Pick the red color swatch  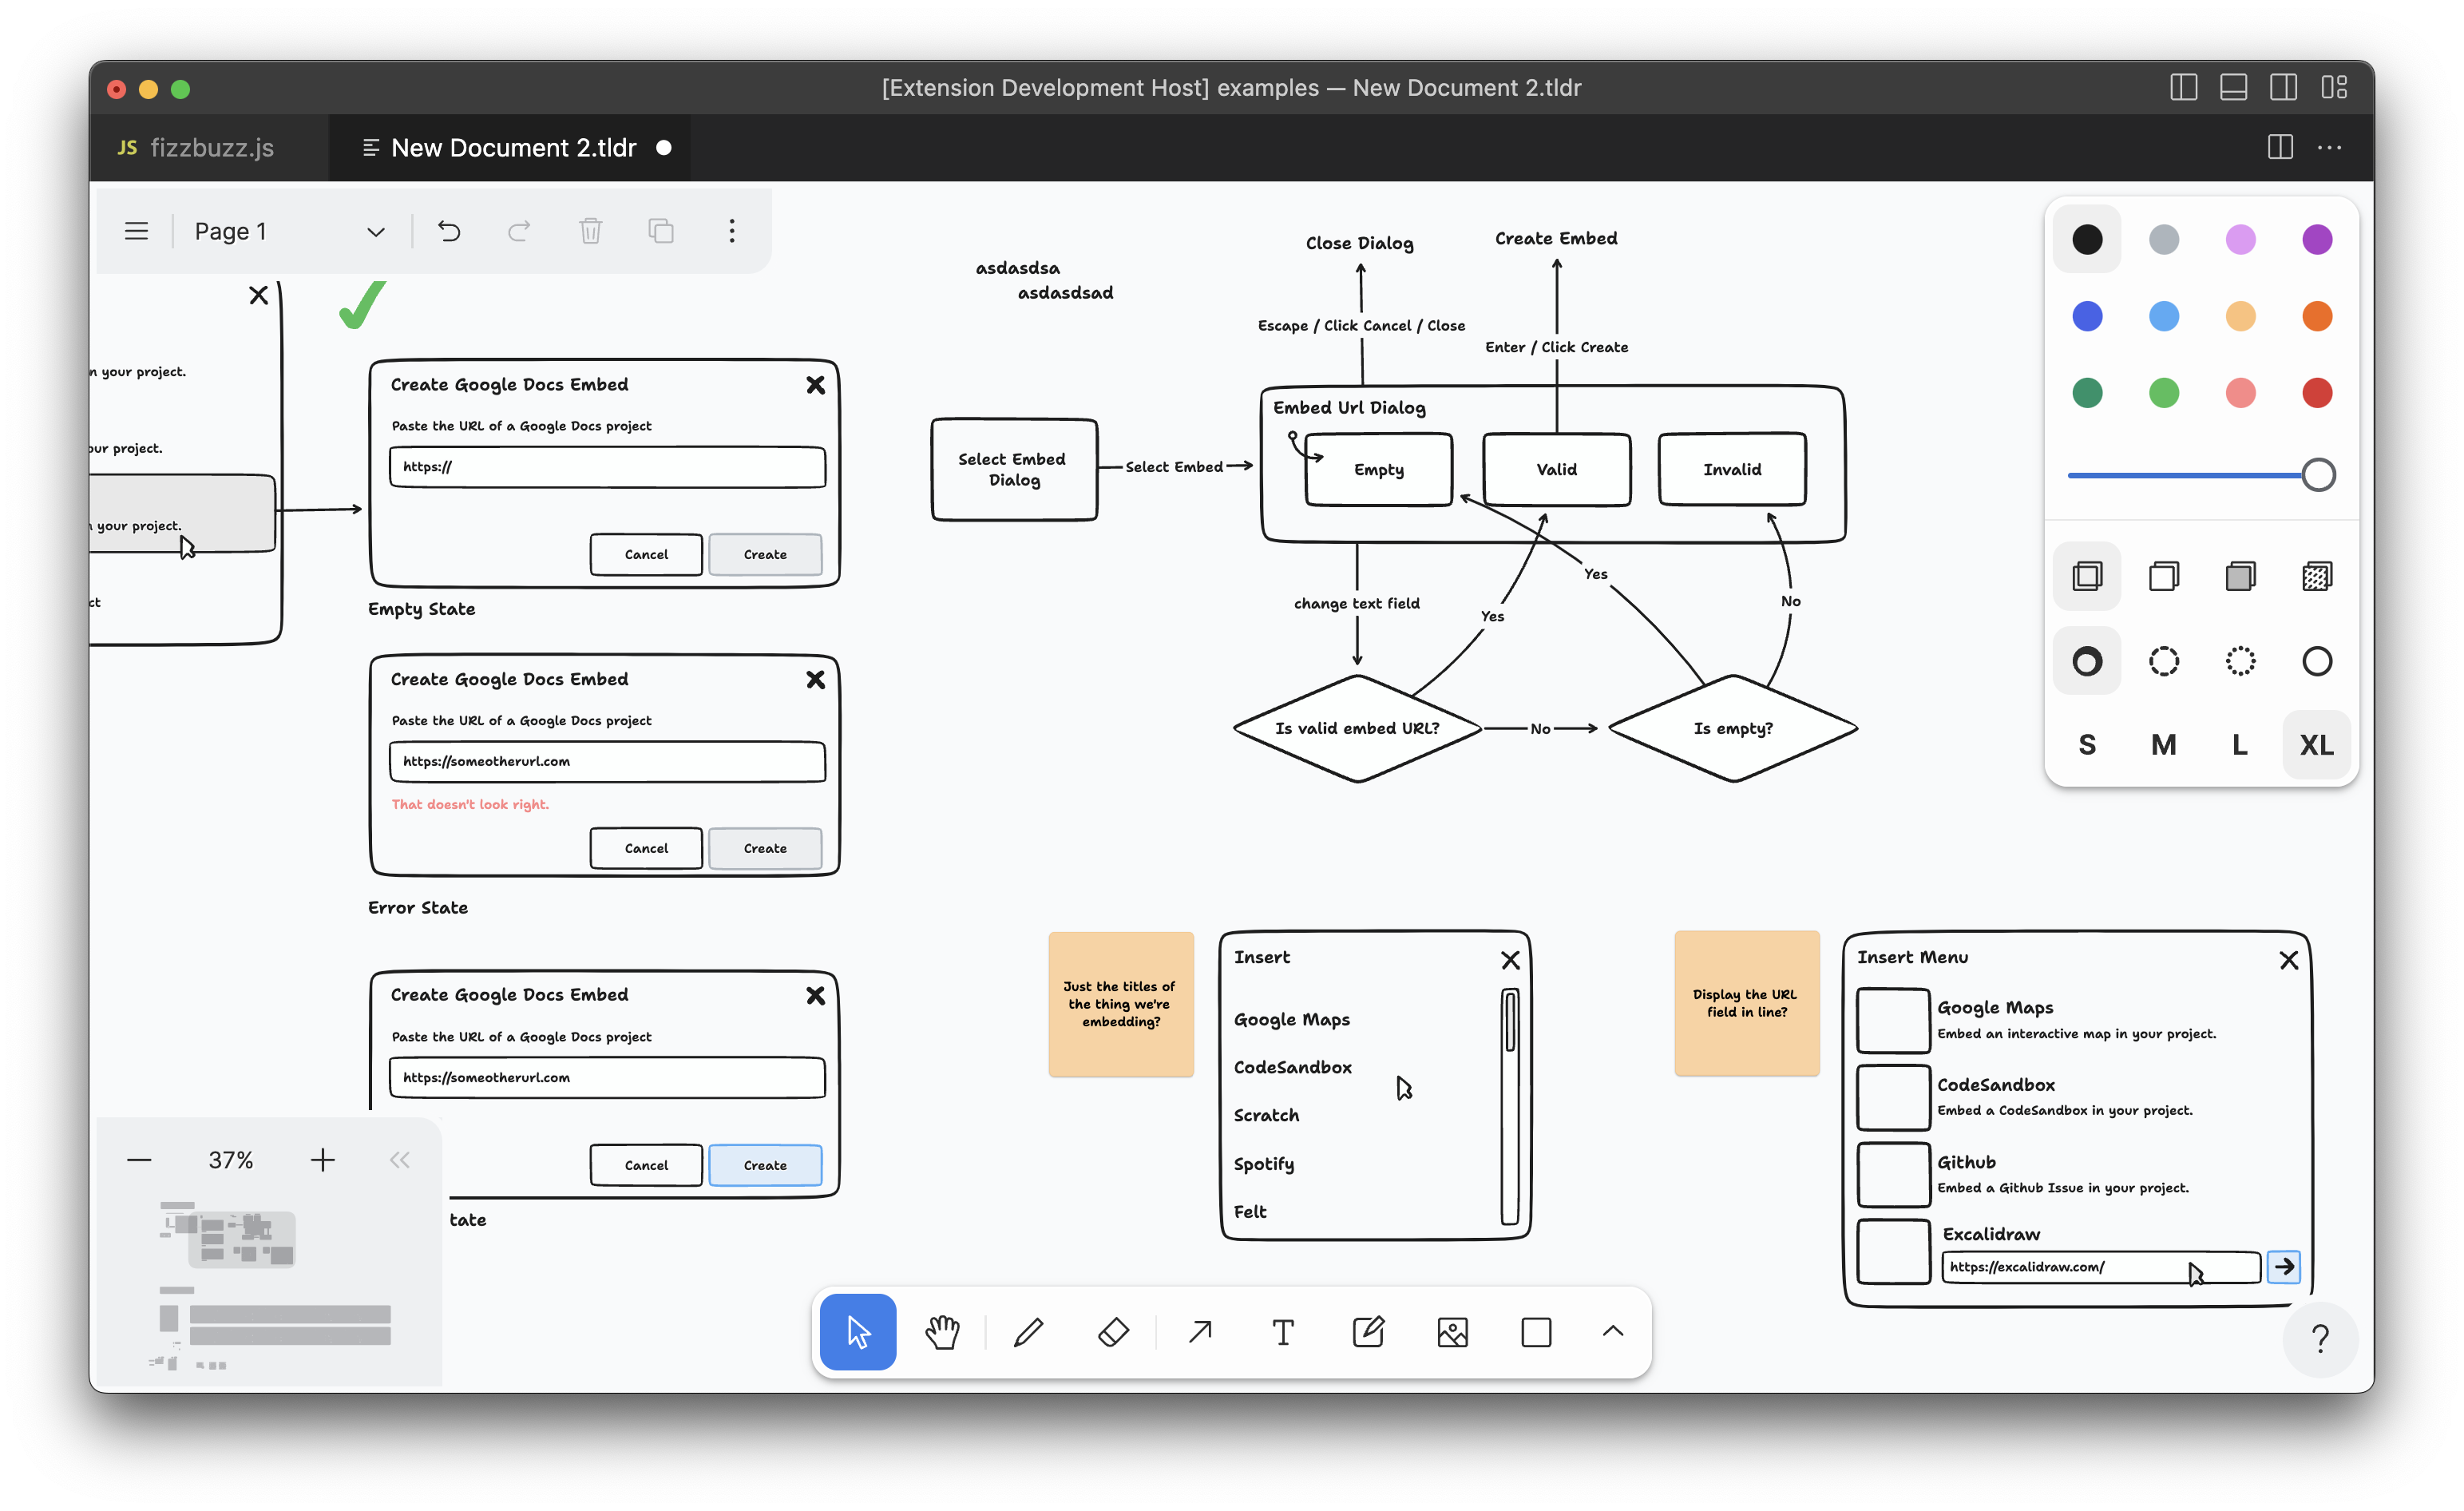click(2316, 393)
